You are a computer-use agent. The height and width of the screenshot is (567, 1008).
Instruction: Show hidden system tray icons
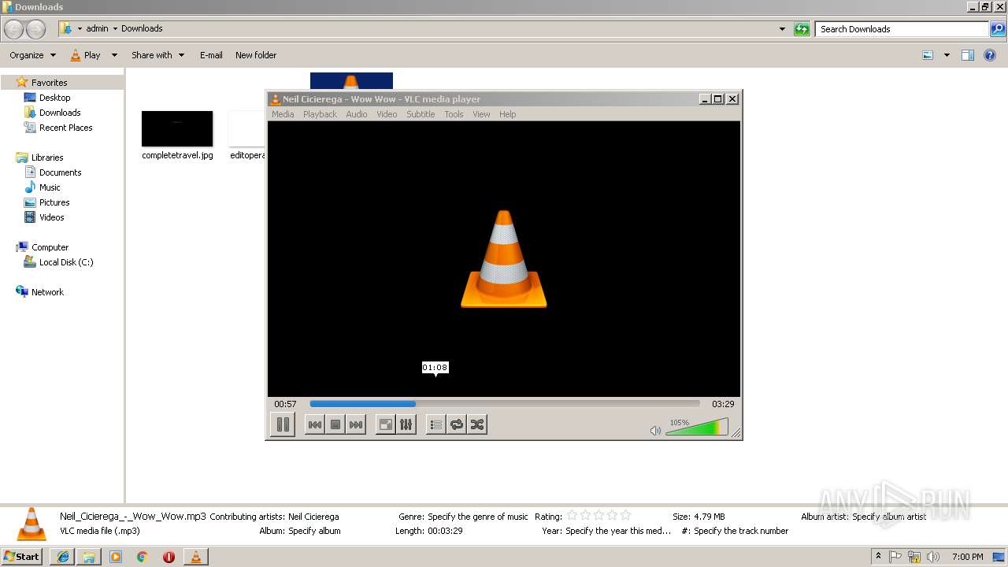coord(878,557)
